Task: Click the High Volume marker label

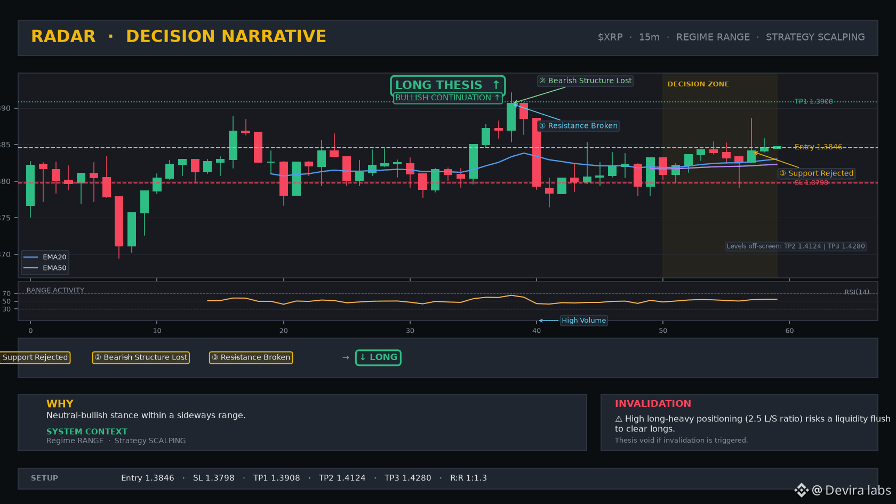Action: 583,321
